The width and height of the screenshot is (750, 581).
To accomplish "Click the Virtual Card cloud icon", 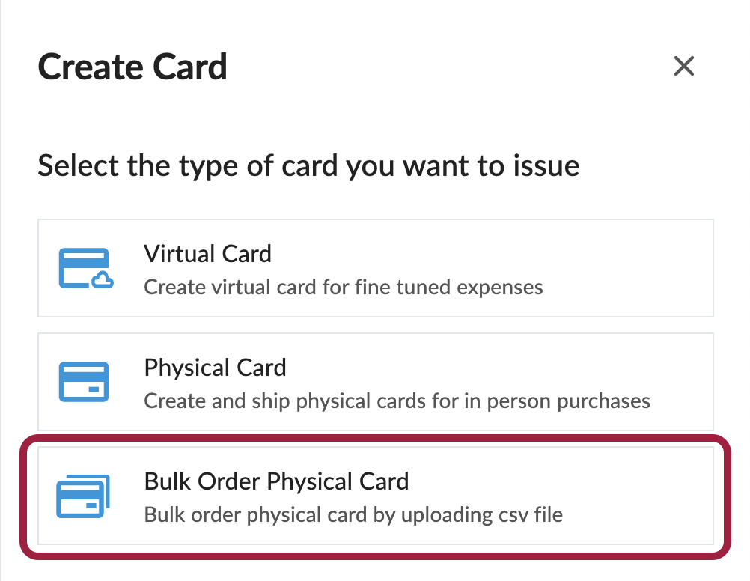I will pyautogui.click(x=85, y=269).
